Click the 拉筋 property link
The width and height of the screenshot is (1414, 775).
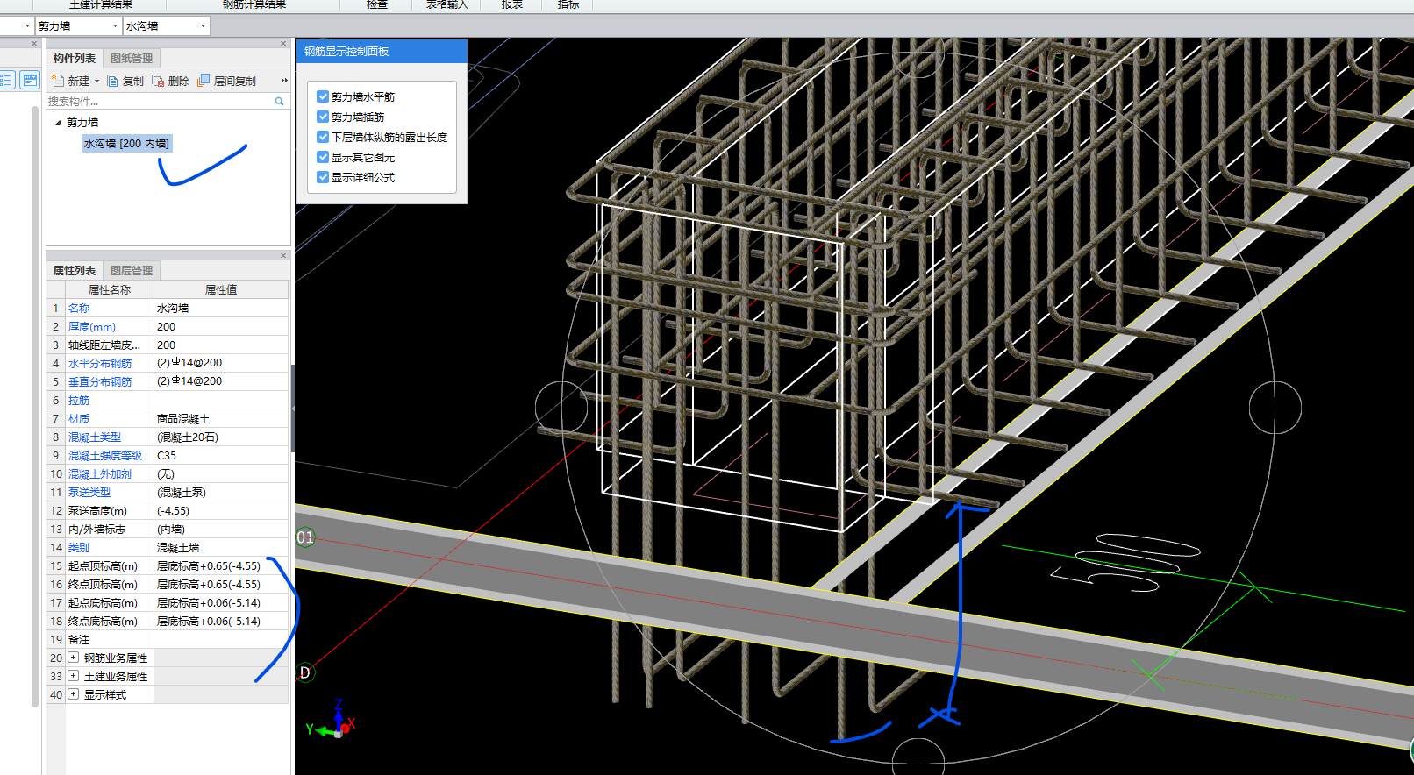79,401
